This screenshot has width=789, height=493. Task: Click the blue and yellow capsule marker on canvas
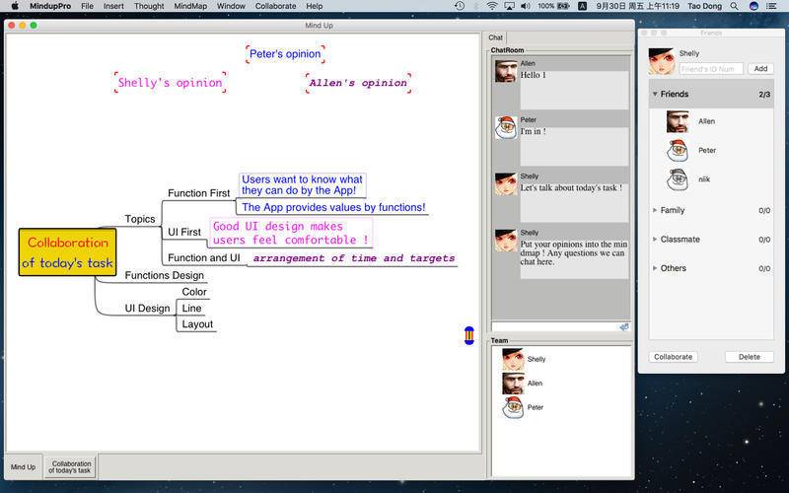pyautogui.click(x=469, y=335)
